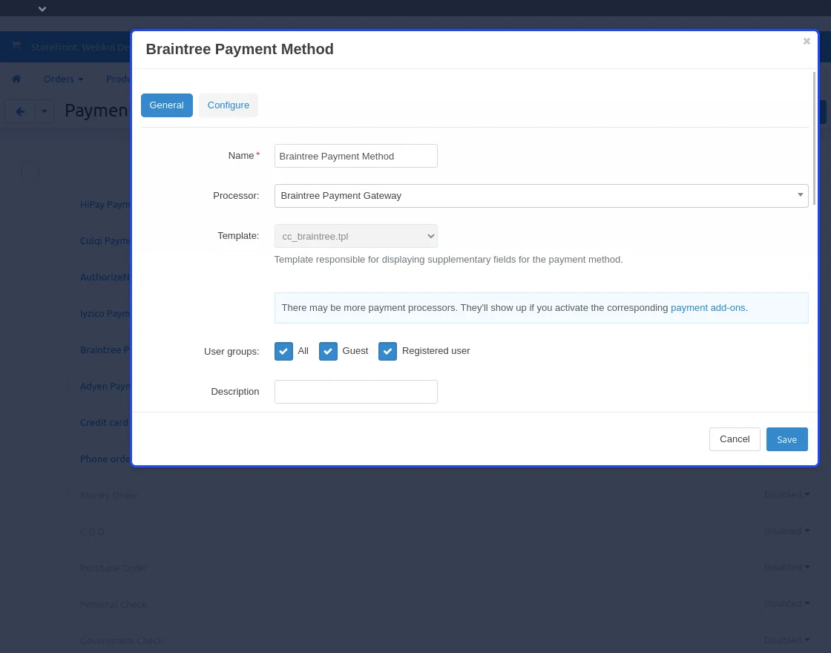Go to the home icon in navigation
The width and height of the screenshot is (831, 653).
[16, 79]
